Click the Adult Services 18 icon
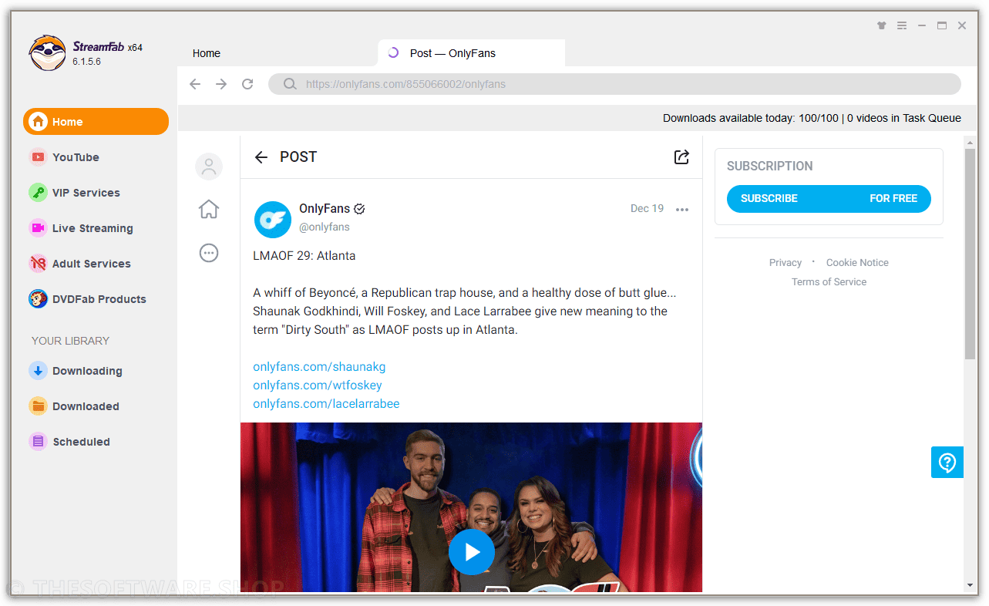Image resolution: width=989 pixels, height=606 pixels. (38, 264)
